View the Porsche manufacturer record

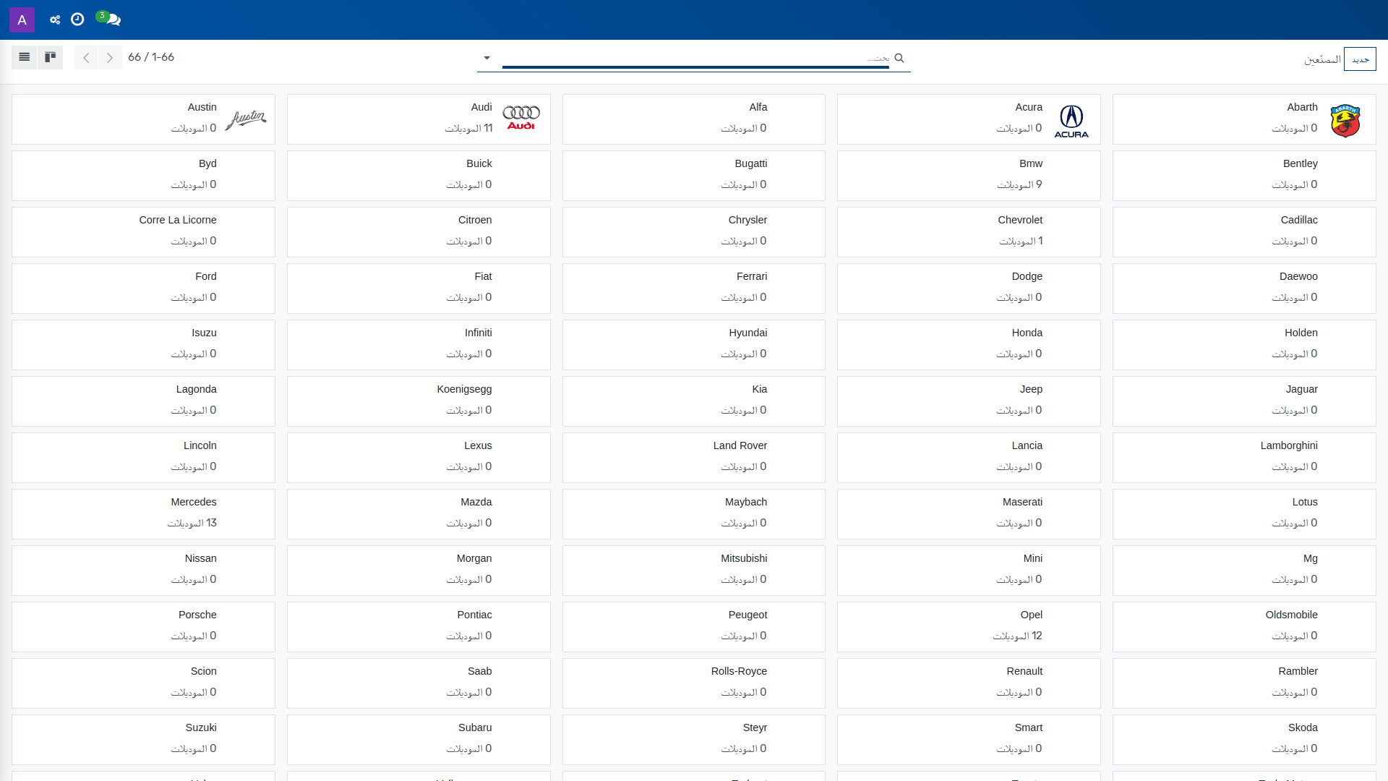(143, 627)
